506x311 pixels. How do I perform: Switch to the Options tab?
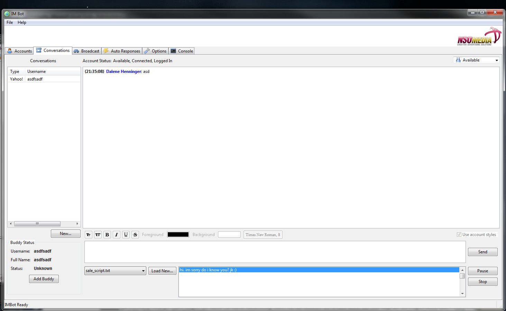tap(155, 51)
